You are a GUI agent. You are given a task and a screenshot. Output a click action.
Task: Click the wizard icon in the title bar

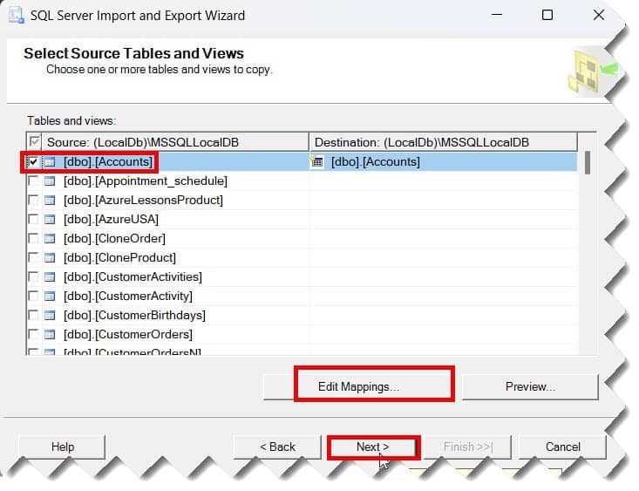click(17, 16)
